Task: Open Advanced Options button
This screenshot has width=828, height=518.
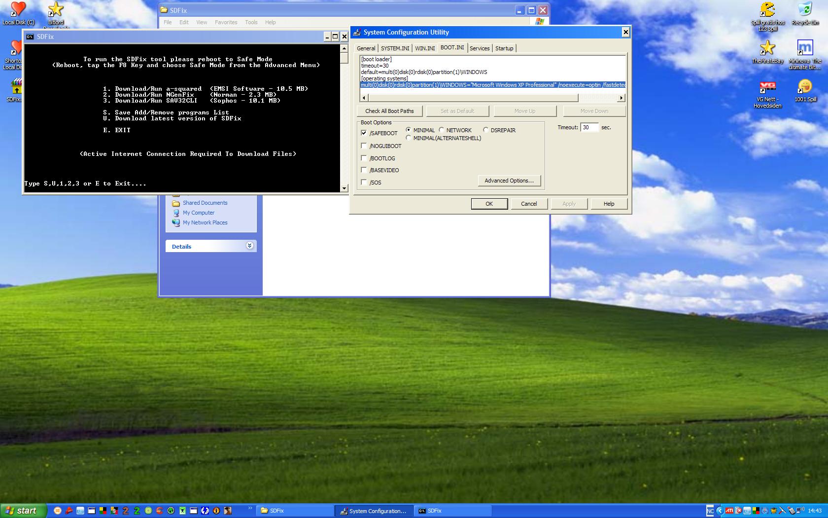Action: [509, 181]
